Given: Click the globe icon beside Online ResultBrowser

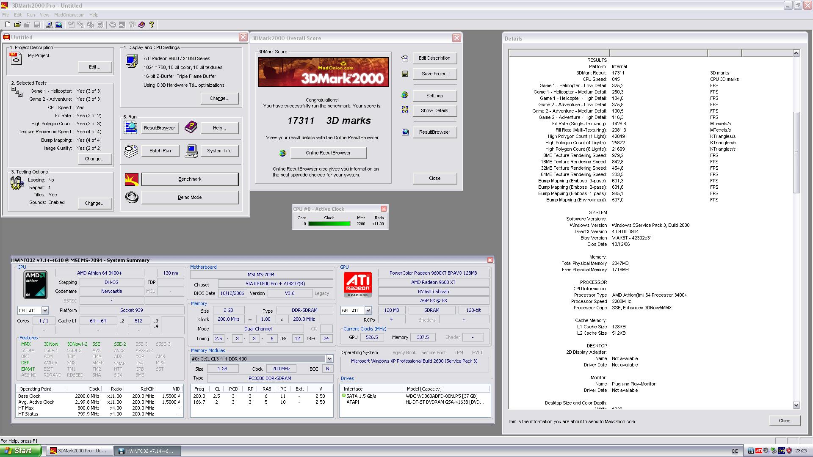Looking at the screenshot, I should 282,153.
